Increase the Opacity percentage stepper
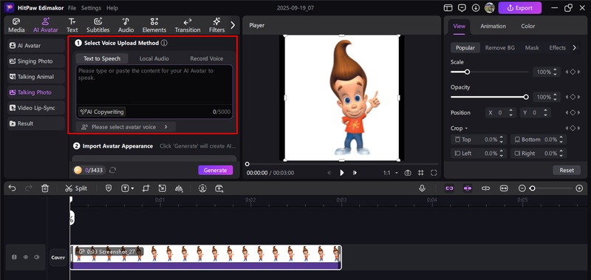This screenshot has height=280, width=591. [x=555, y=95]
